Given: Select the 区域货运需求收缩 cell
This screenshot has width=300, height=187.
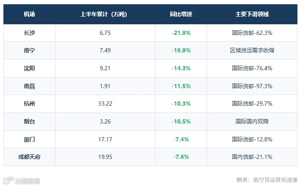Looking at the screenshot, I should click(x=252, y=51).
